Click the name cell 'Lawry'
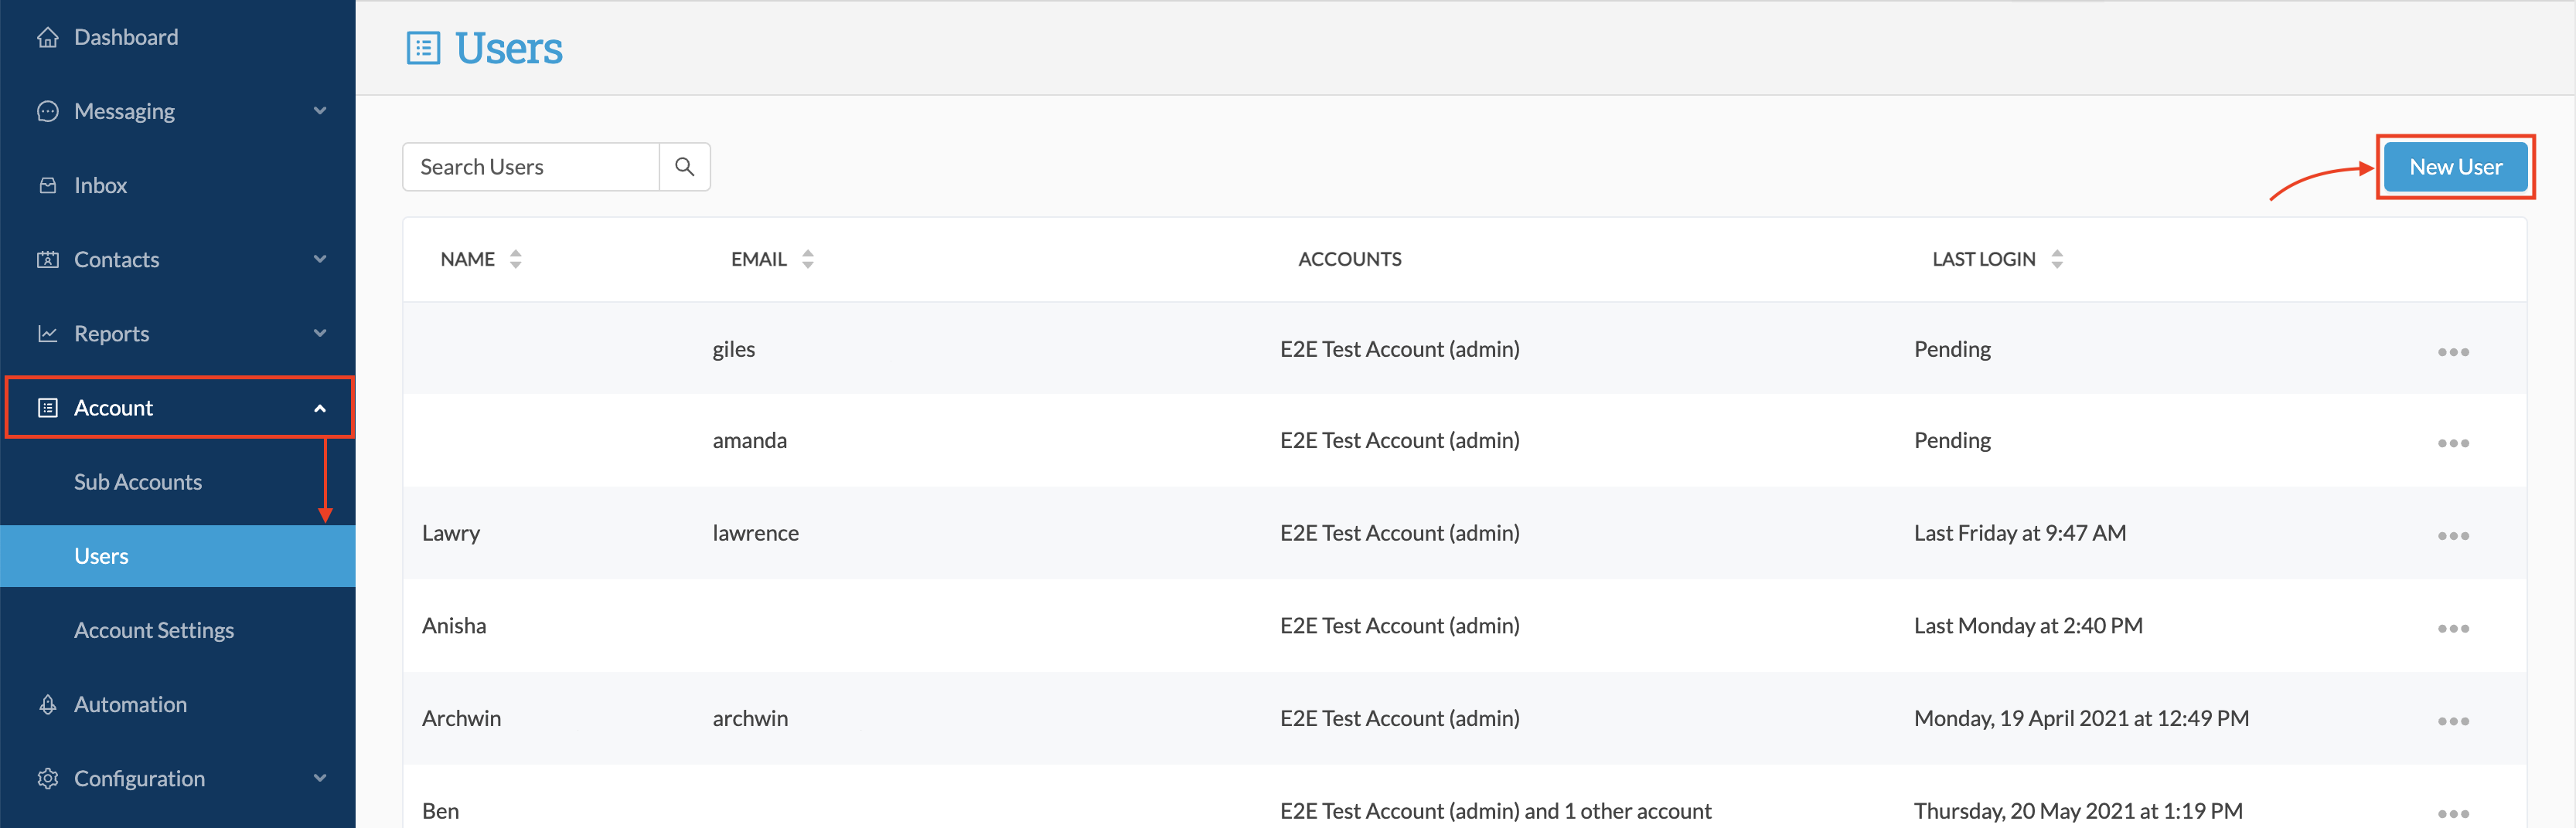 pyautogui.click(x=451, y=534)
